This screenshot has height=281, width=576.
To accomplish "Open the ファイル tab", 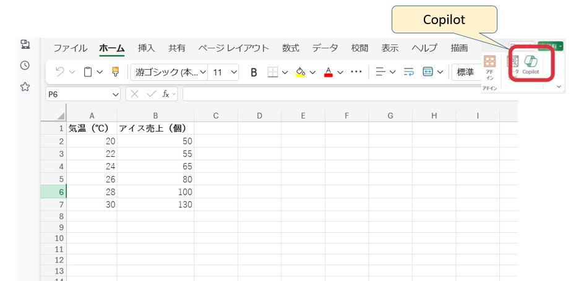I will pos(70,48).
